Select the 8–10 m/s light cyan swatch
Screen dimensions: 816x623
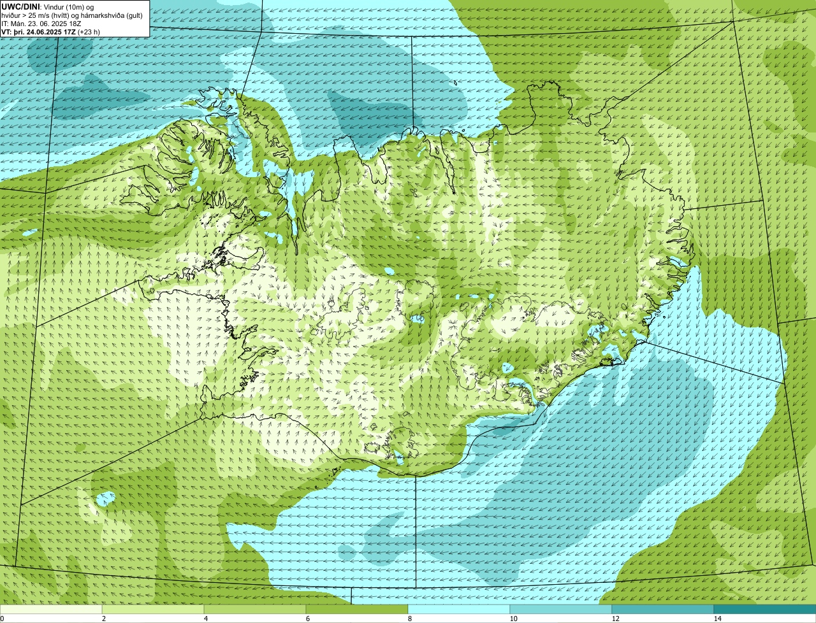pyautogui.click(x=459, y=609)
